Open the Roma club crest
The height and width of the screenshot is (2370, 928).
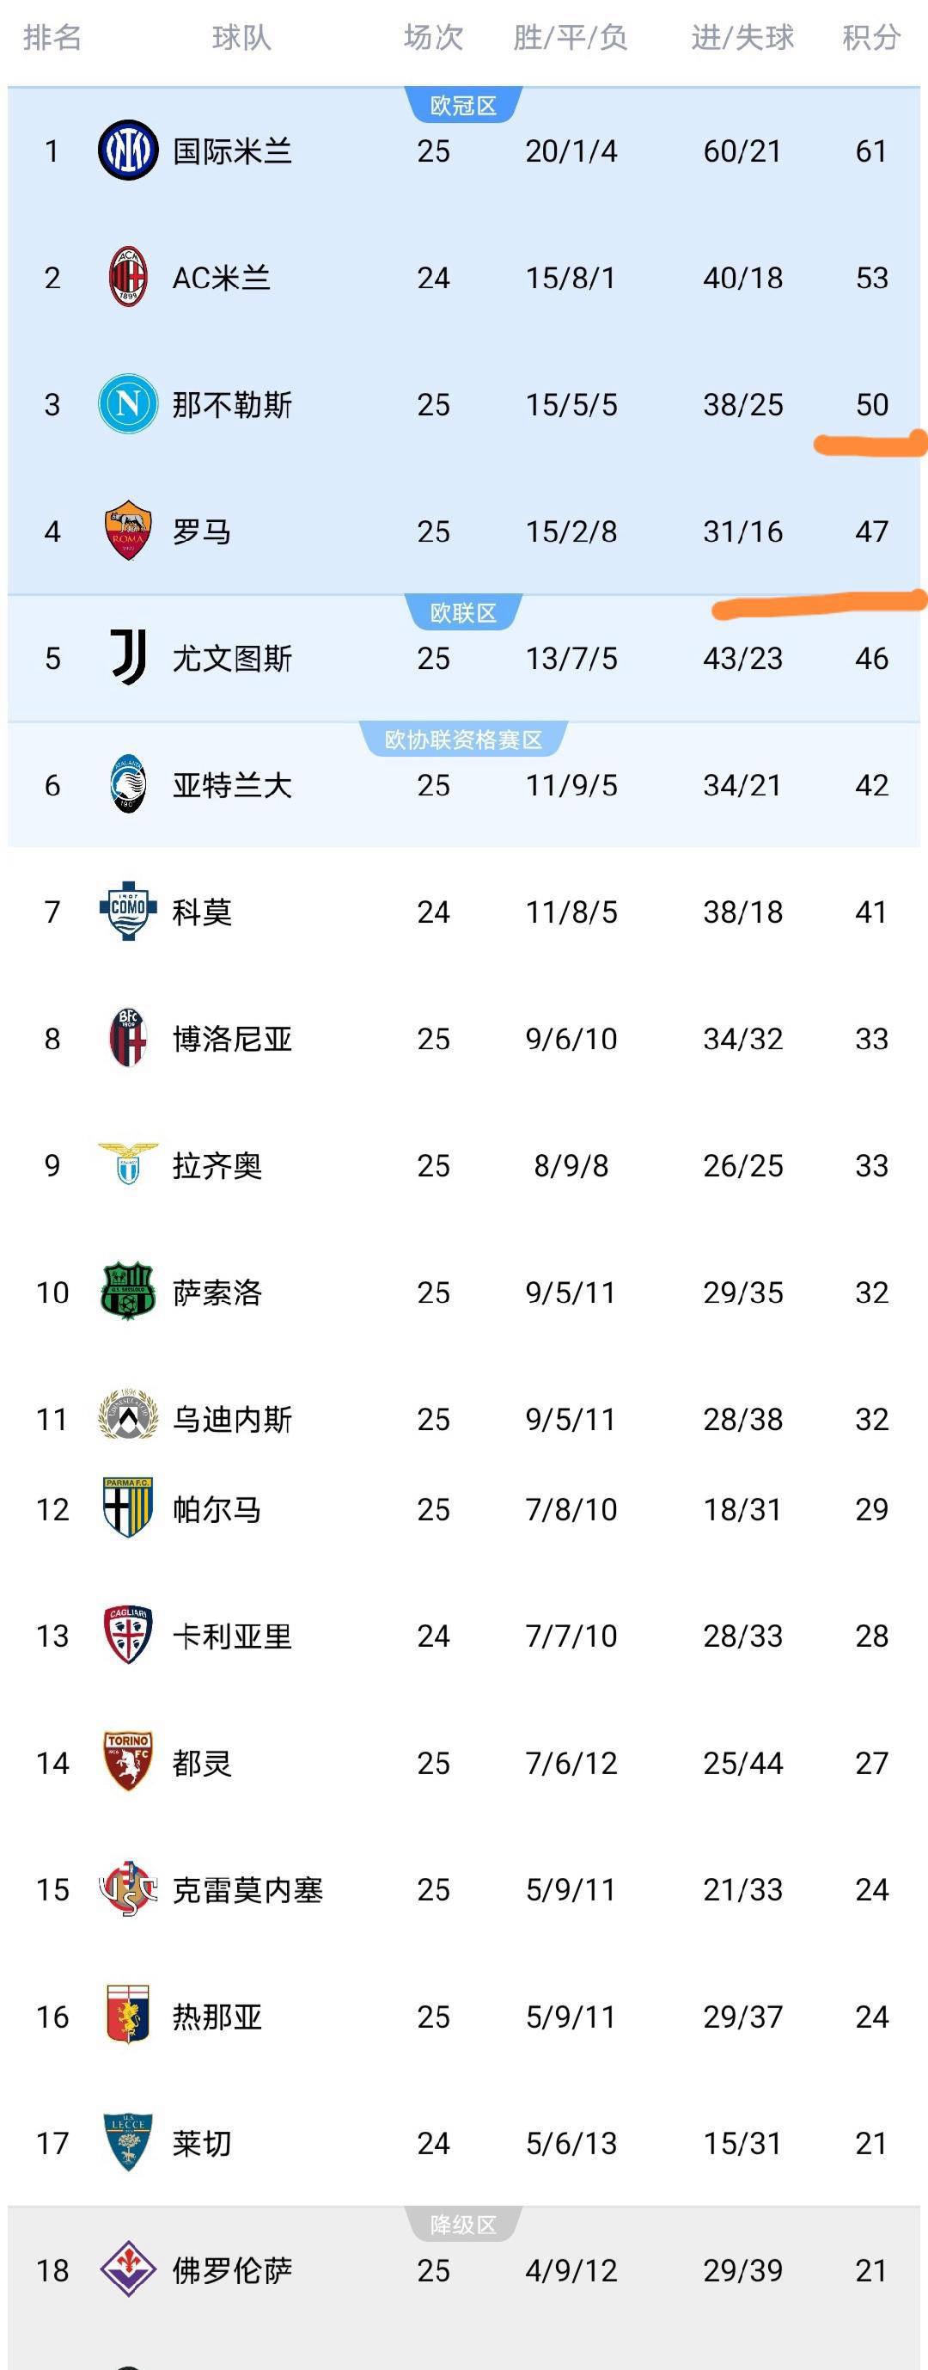tap(128, 531)
